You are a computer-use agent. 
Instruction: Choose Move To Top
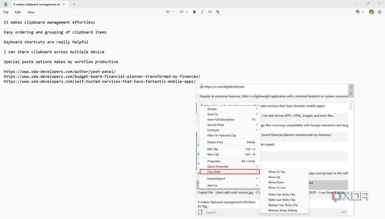284,172
